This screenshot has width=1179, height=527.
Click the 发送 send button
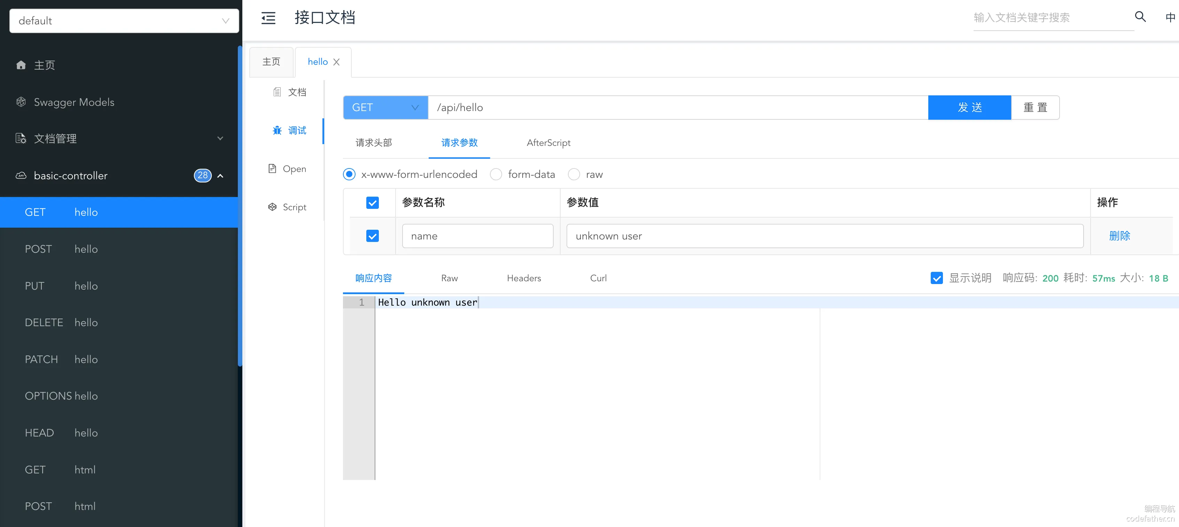(969, 108)
